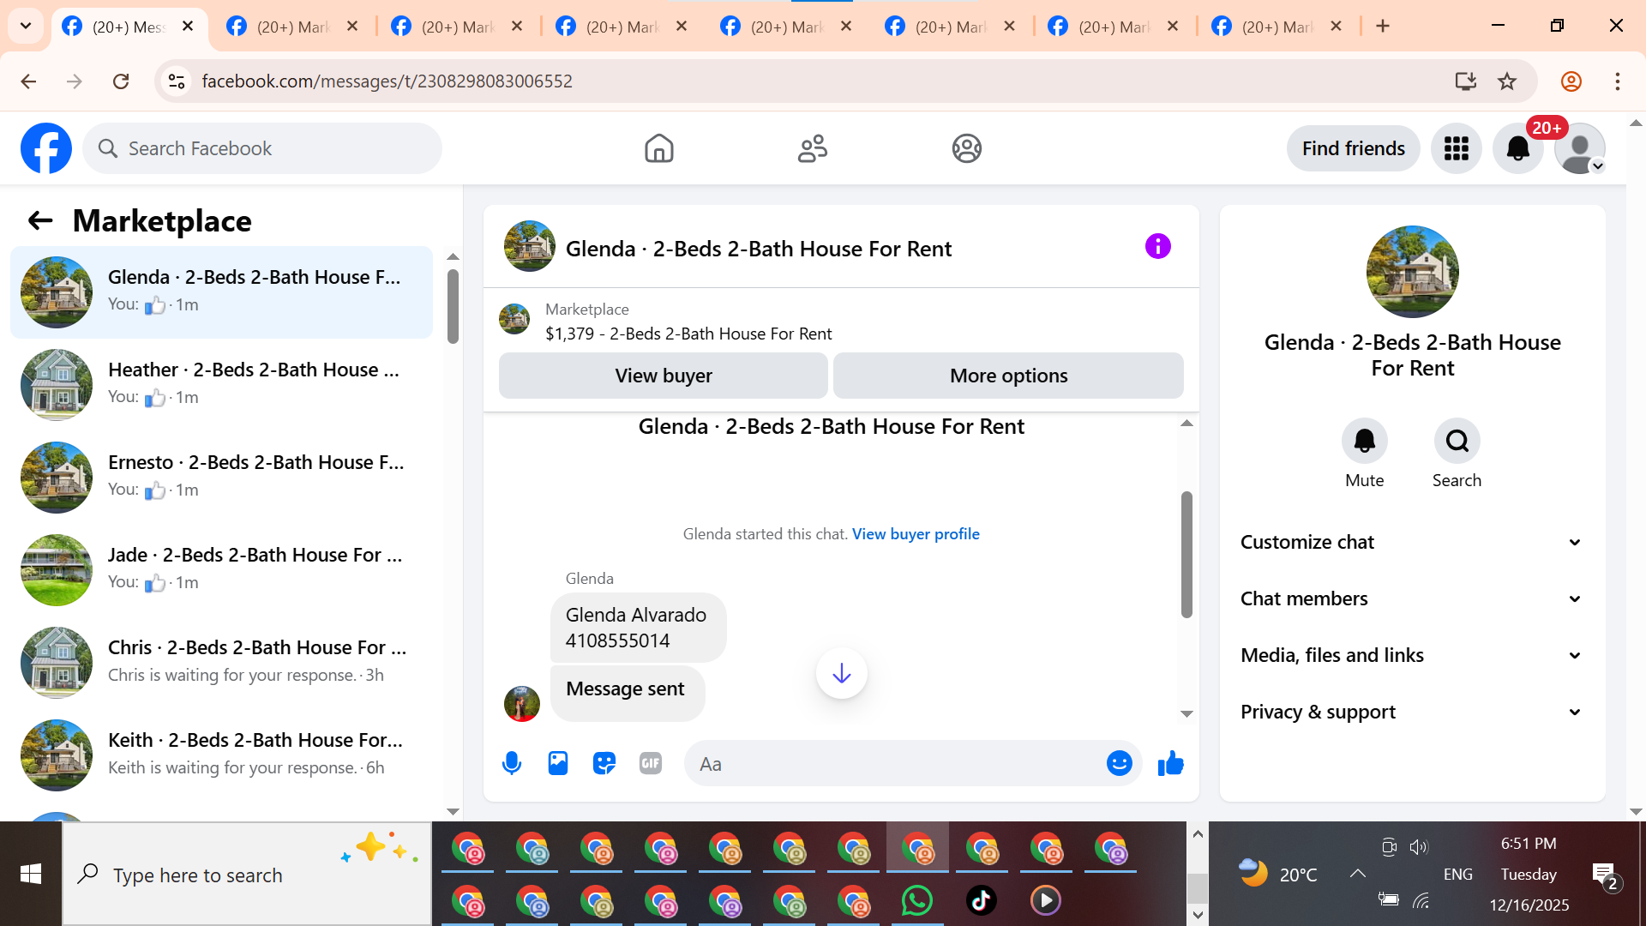The width and height of the screenshot is (1646, 926).
Task: Click the Glenda Alvarado message bubble
Action: 638,628
